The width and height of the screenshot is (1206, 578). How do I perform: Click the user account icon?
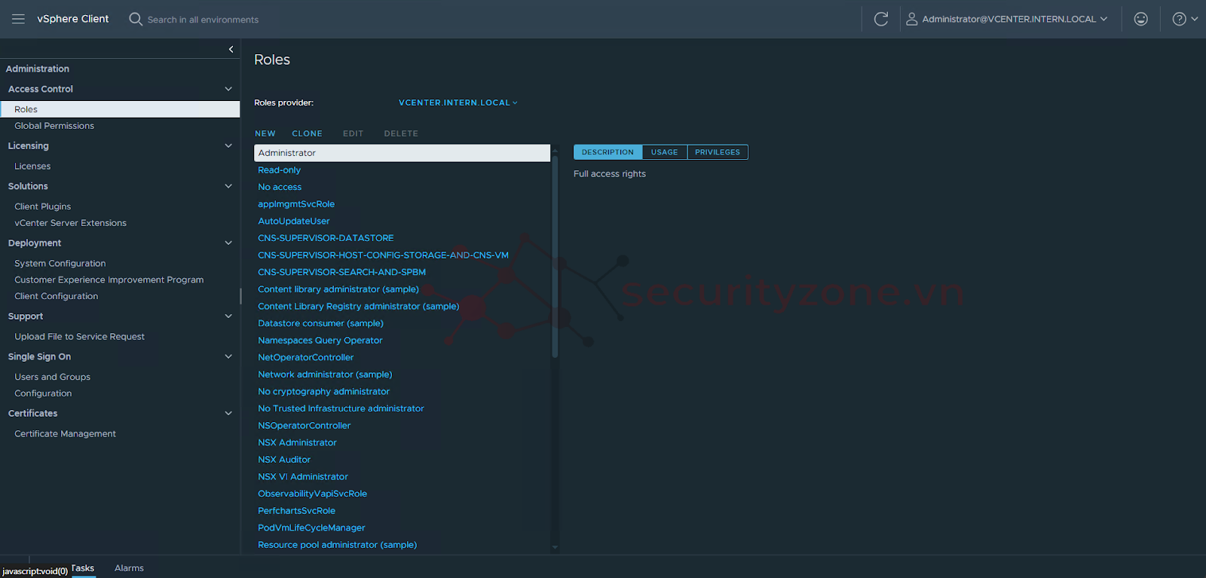(x=911, y=19)
